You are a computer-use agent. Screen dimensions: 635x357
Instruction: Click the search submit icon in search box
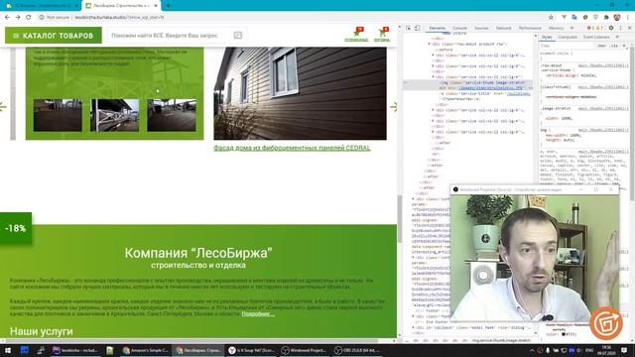click(238, 36)
